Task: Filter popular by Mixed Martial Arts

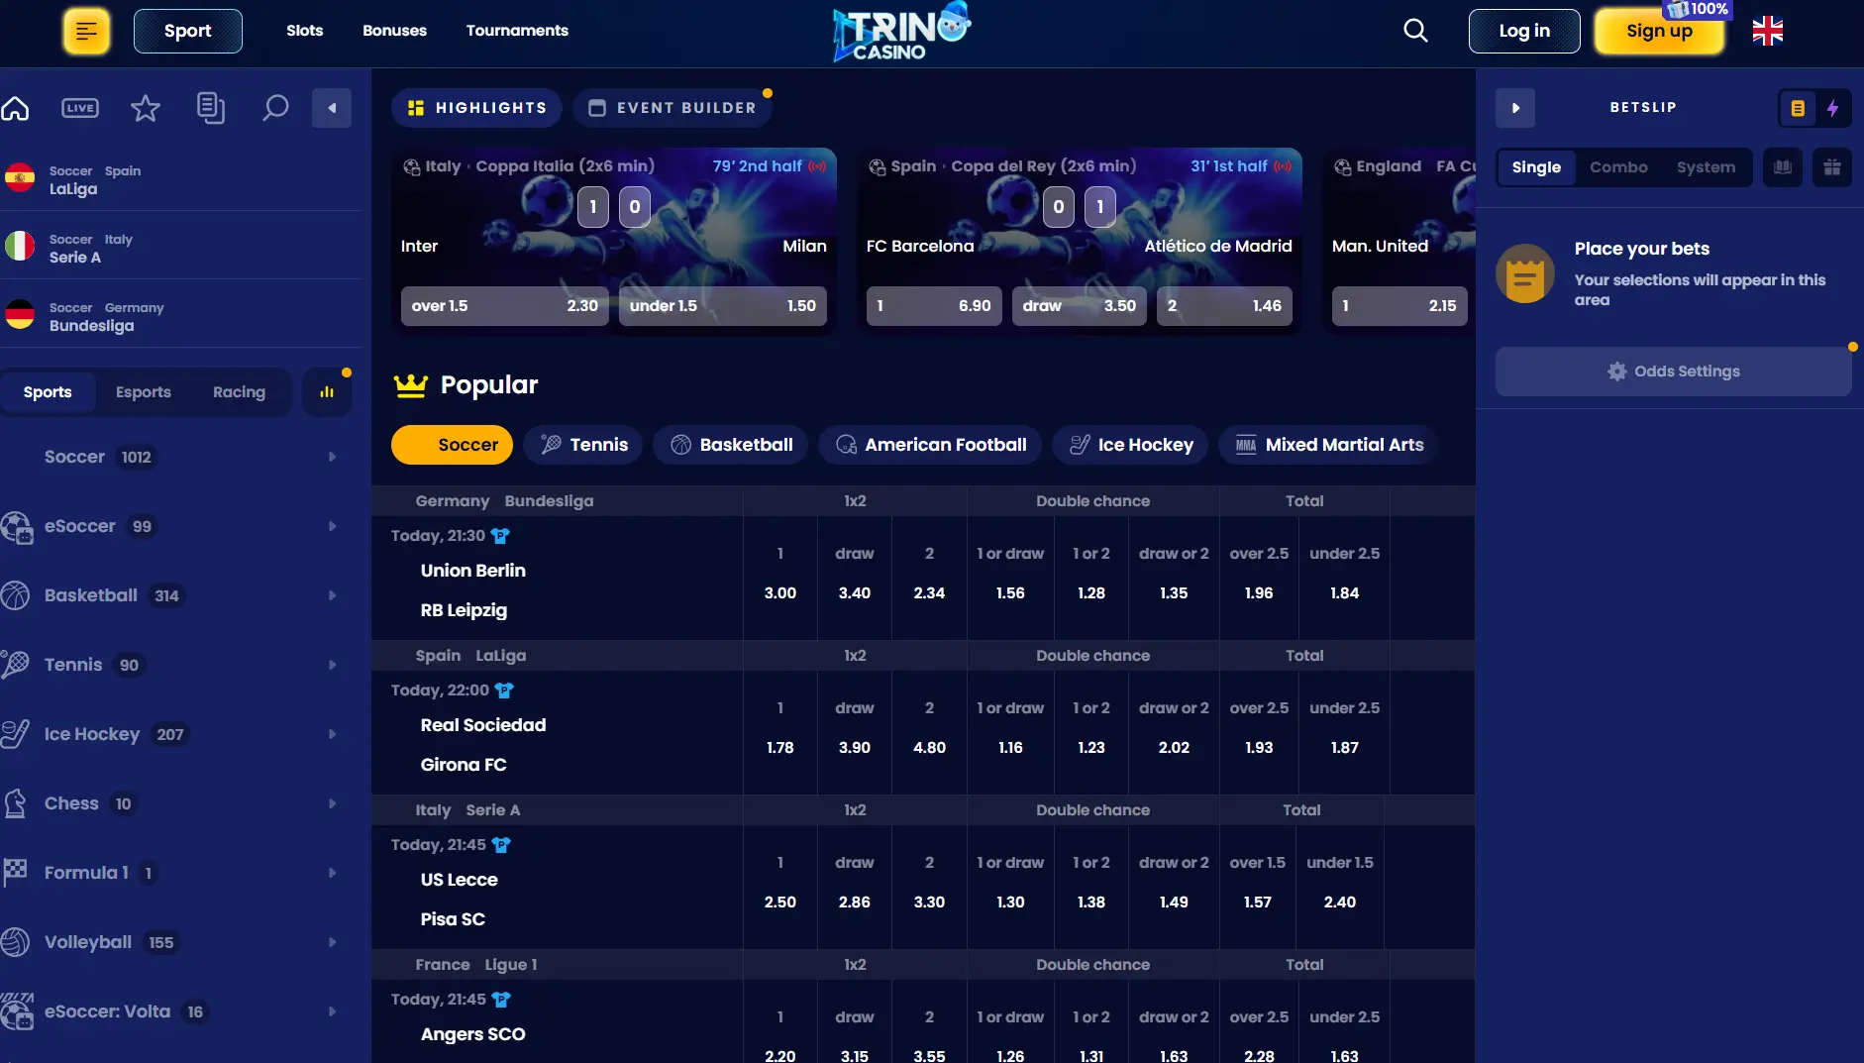Action: [x=1329, y=445]
